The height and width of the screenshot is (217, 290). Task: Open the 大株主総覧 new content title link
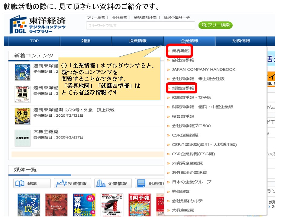coord(46,132)
